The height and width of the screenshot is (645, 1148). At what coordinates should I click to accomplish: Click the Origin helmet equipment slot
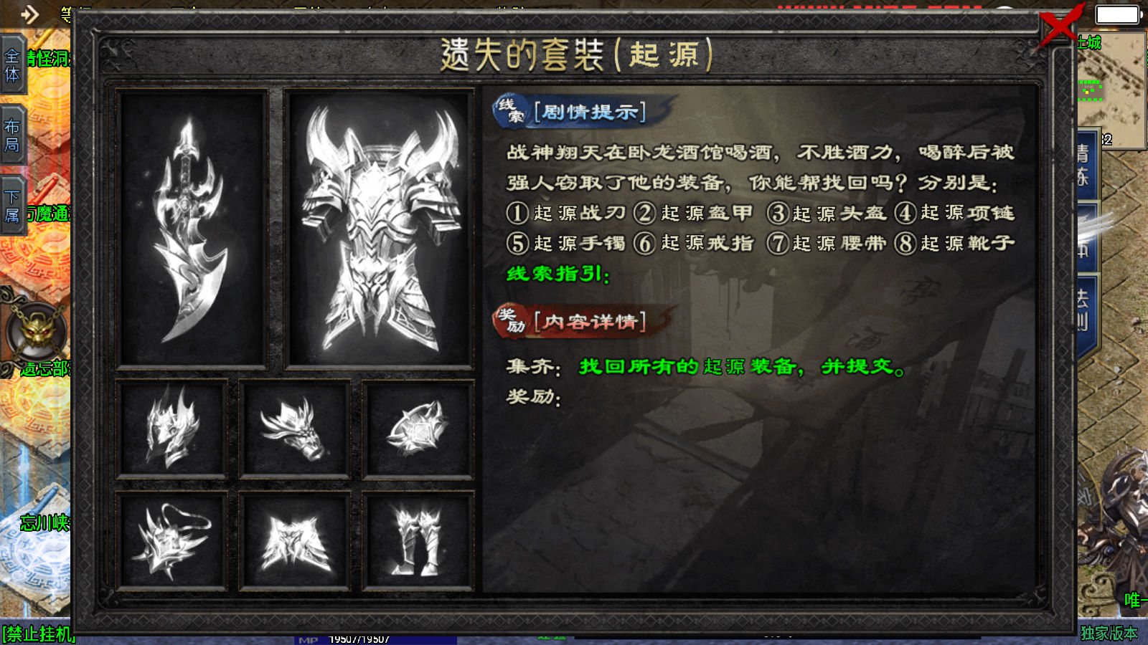pos(171,429)
